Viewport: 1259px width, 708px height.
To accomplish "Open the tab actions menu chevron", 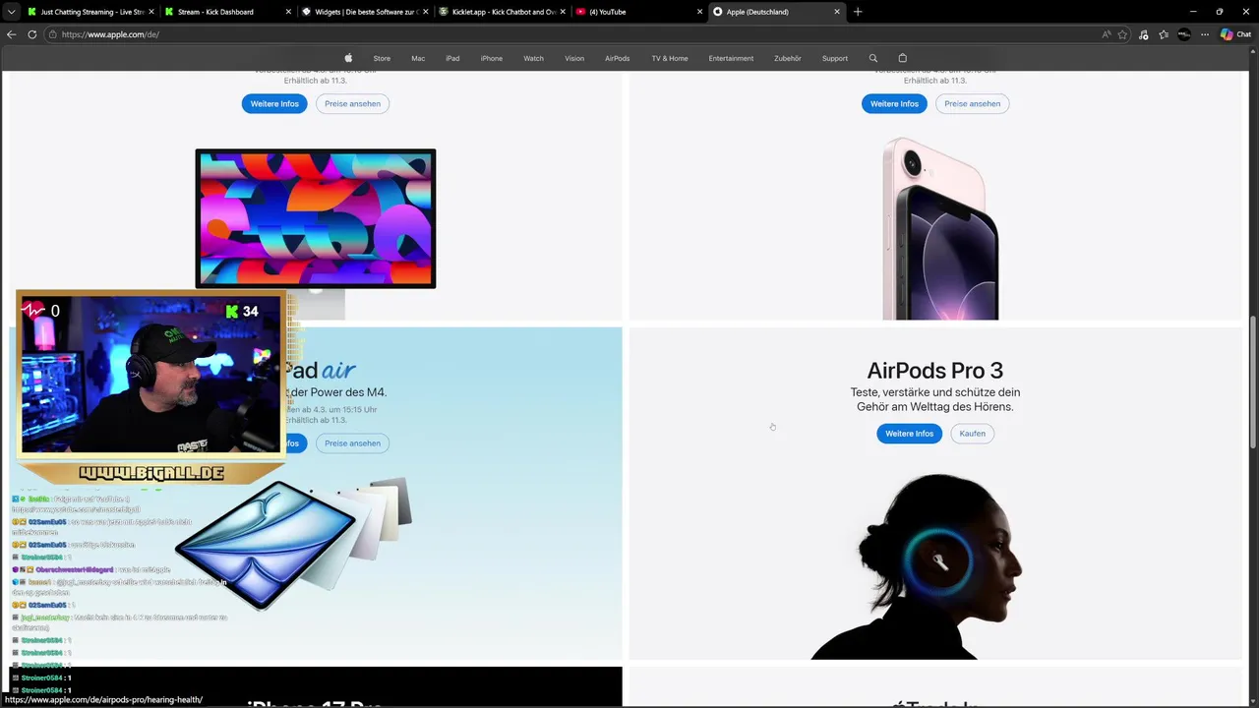I will pyautogui.click(x=12, y=12).
